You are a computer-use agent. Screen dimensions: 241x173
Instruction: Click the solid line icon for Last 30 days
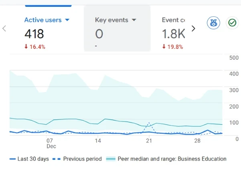tap(12, 159)
